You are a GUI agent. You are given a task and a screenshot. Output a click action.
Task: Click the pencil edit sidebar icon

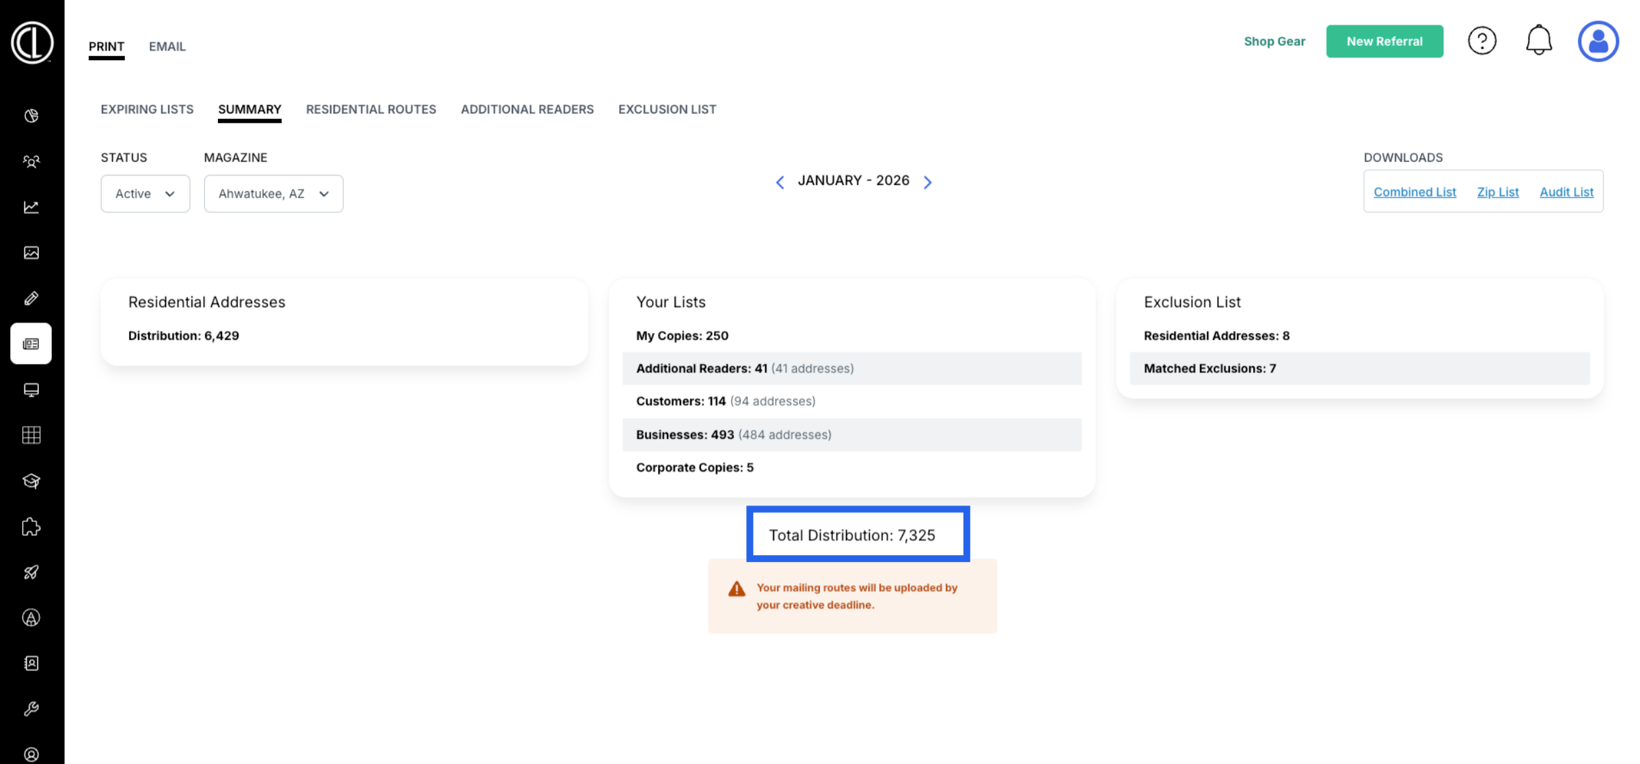tap(31, 298)
